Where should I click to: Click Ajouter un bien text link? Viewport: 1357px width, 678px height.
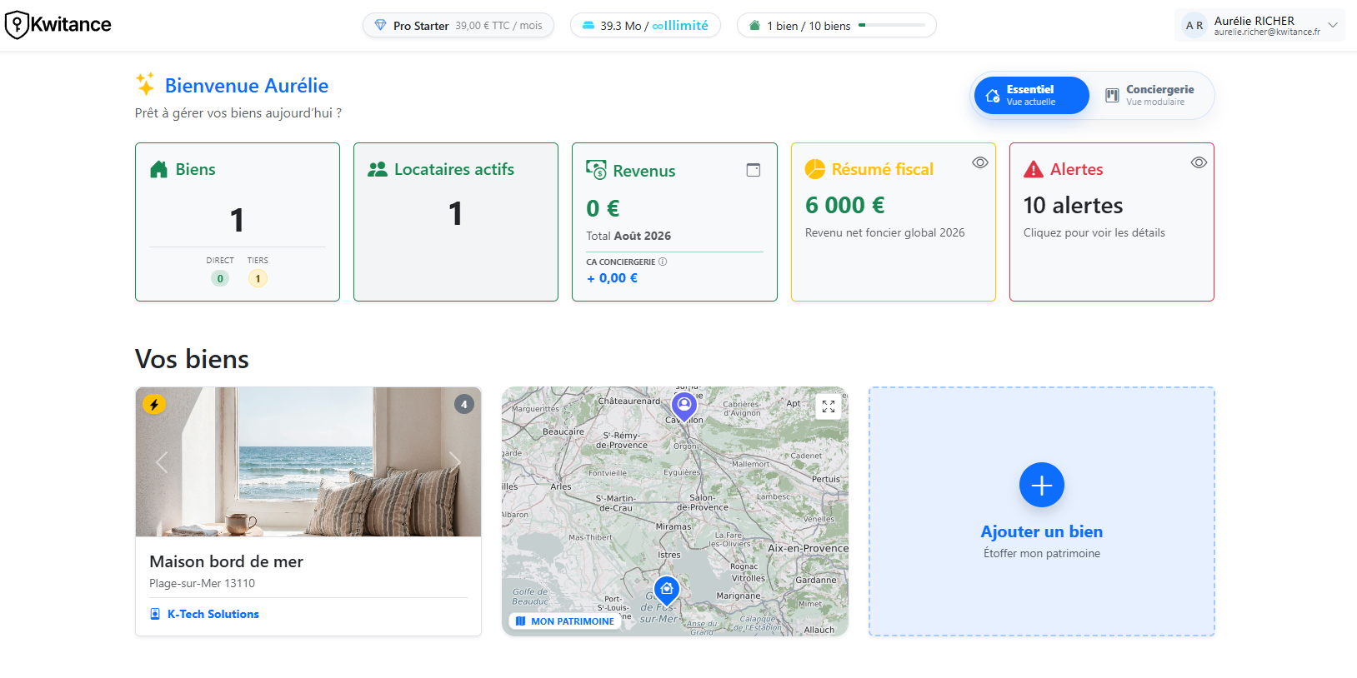tap(1042, 531)
